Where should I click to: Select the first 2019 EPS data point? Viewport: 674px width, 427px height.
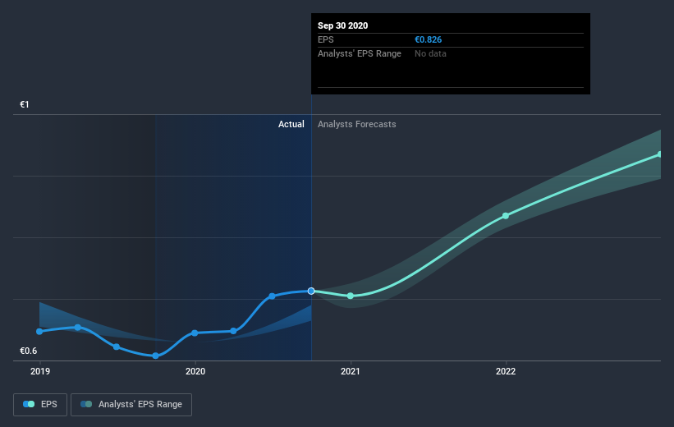pos(39,332)
